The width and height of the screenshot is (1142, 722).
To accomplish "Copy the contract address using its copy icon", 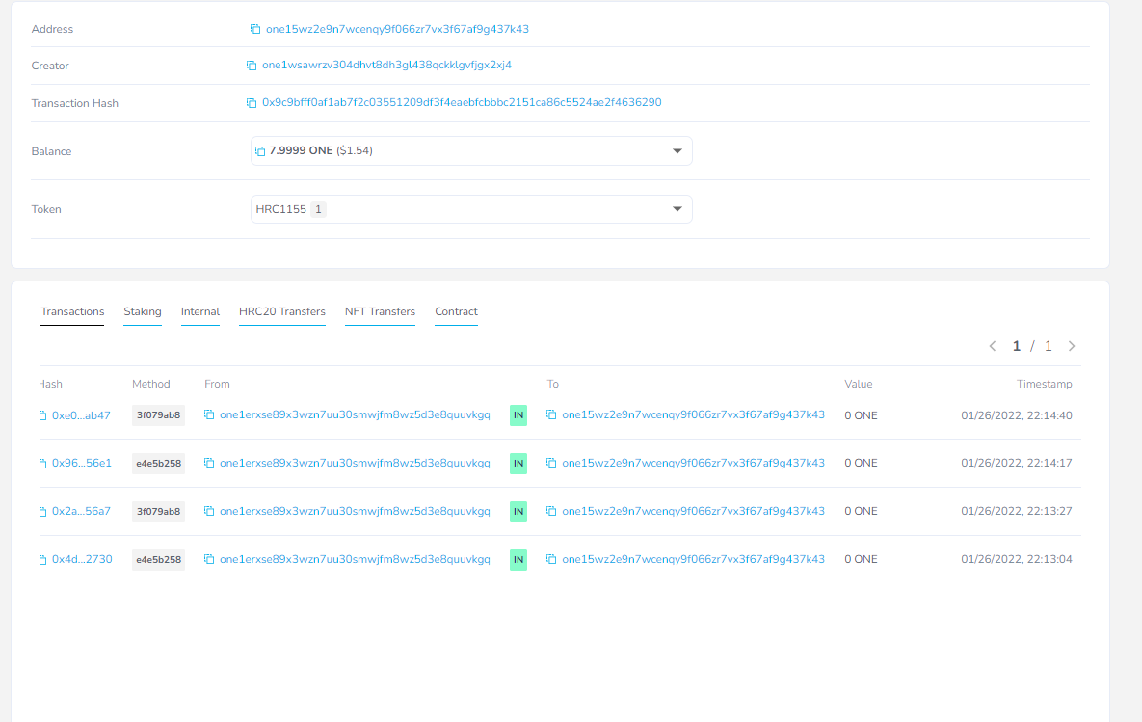I will click(255, 29).
